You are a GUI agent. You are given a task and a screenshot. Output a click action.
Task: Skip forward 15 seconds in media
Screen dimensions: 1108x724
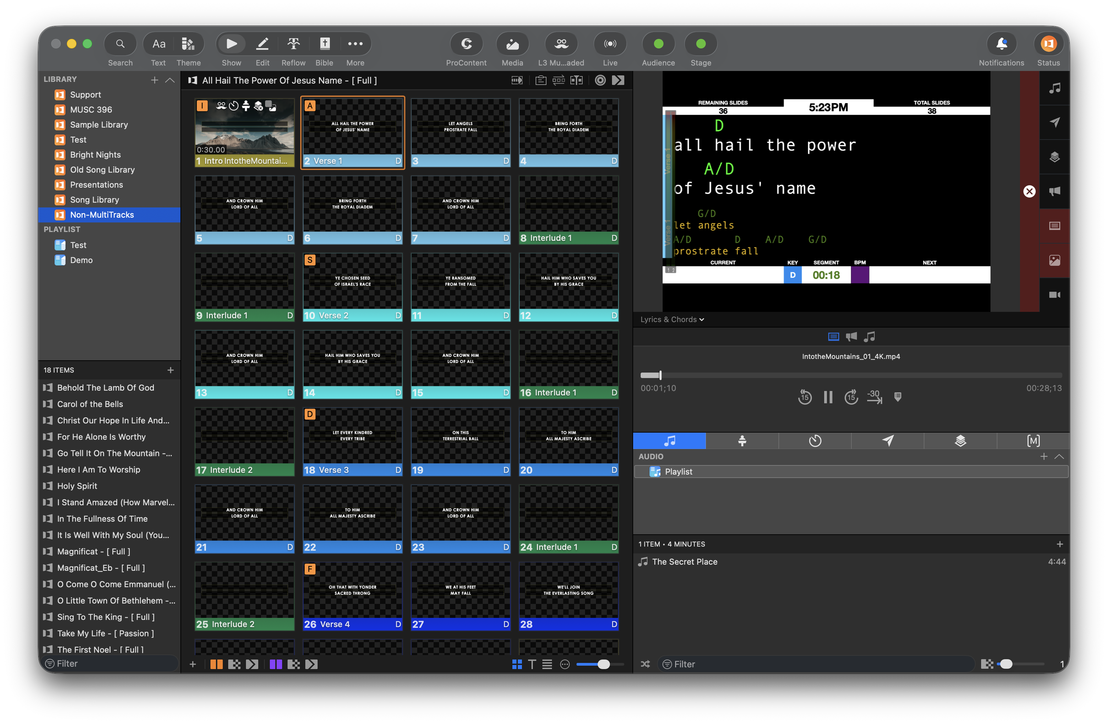pyautogui.click(x=851, y=397)
